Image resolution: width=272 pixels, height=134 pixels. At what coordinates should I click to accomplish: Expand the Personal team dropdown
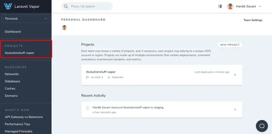(26, 19)
